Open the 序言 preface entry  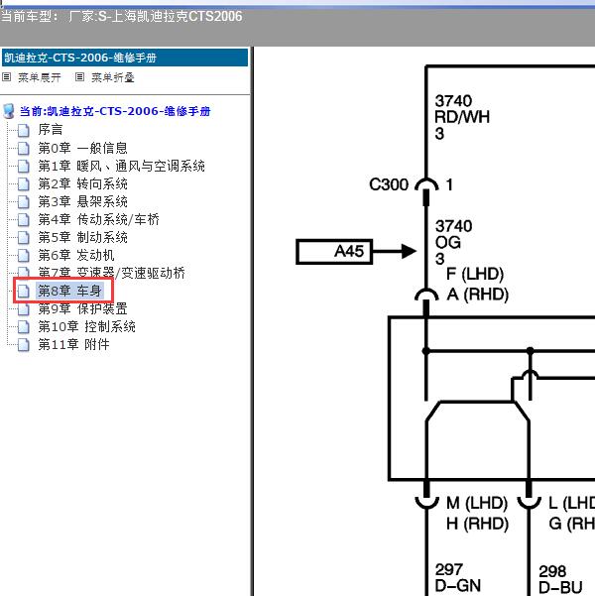pyautogui.click(x=51, y=130)
